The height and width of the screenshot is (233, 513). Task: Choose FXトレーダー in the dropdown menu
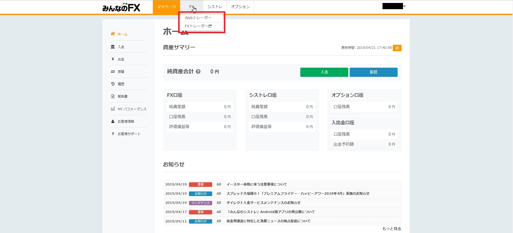point(198,26)
